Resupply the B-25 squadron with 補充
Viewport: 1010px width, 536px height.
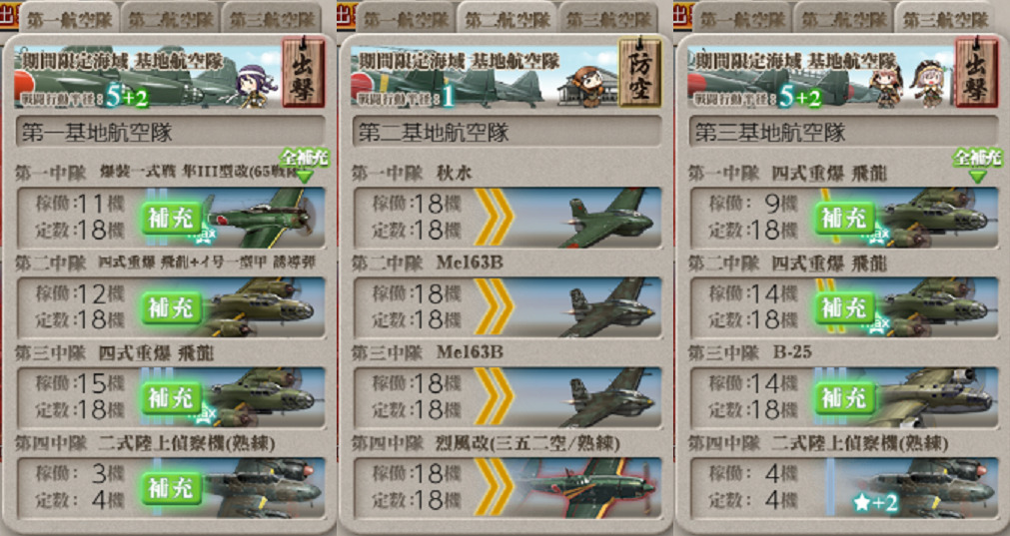coord(844,398)
